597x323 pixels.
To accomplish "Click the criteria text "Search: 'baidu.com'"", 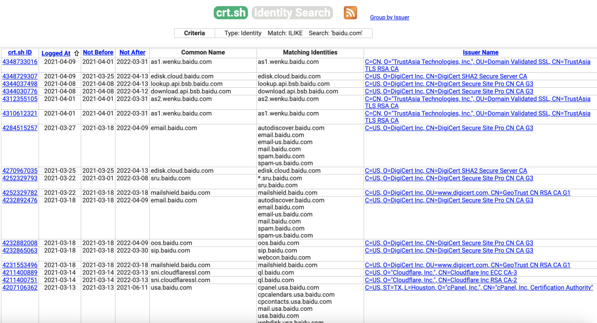I will point(336,33).
